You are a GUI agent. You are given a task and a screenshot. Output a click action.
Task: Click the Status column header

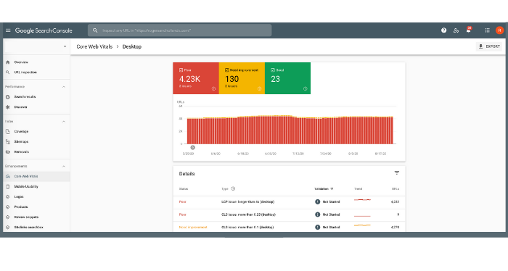[x=184, y=189]
